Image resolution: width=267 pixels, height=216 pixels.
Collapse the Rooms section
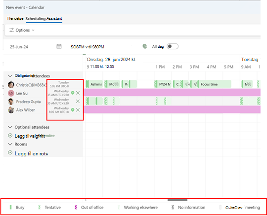point(10,144)
